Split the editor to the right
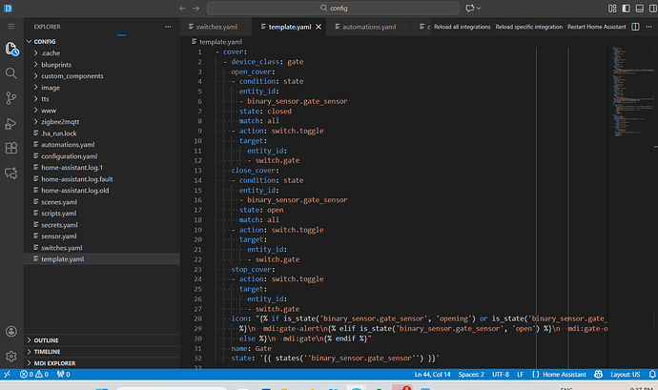 pos(635,27)
